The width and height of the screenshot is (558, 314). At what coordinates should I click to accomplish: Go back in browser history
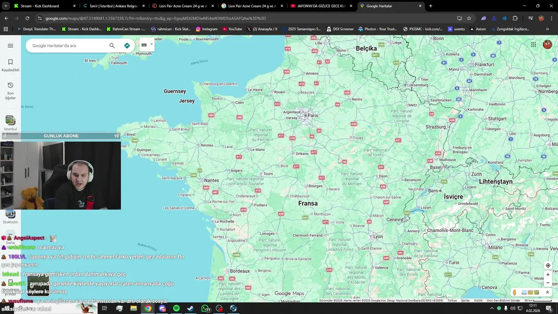coord(6,18)
